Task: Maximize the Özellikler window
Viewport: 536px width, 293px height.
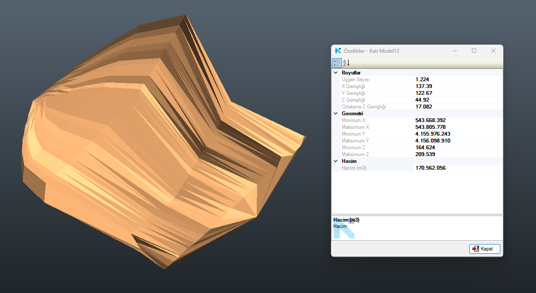Action: (474, 51)
